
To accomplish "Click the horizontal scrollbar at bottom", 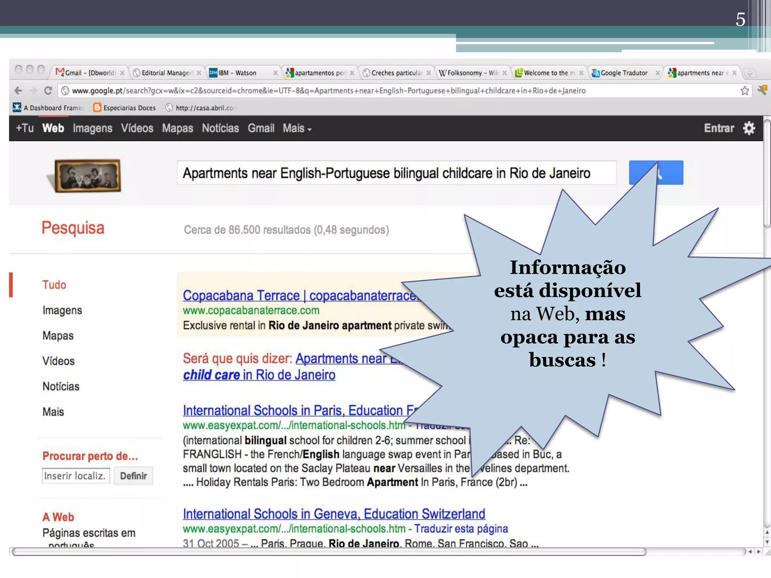I will 329,552.
